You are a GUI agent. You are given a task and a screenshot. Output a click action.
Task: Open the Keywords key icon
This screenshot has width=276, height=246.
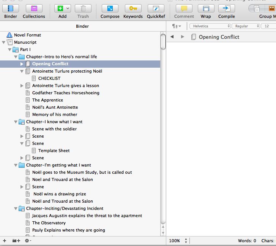(x=133, y=8)
